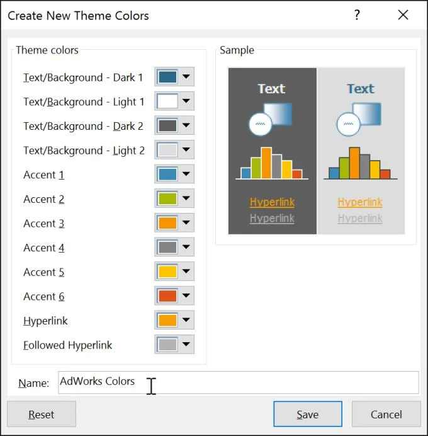Click the Accent 6 red swatch
Screen dimensions: 428x436
[167, 296]
